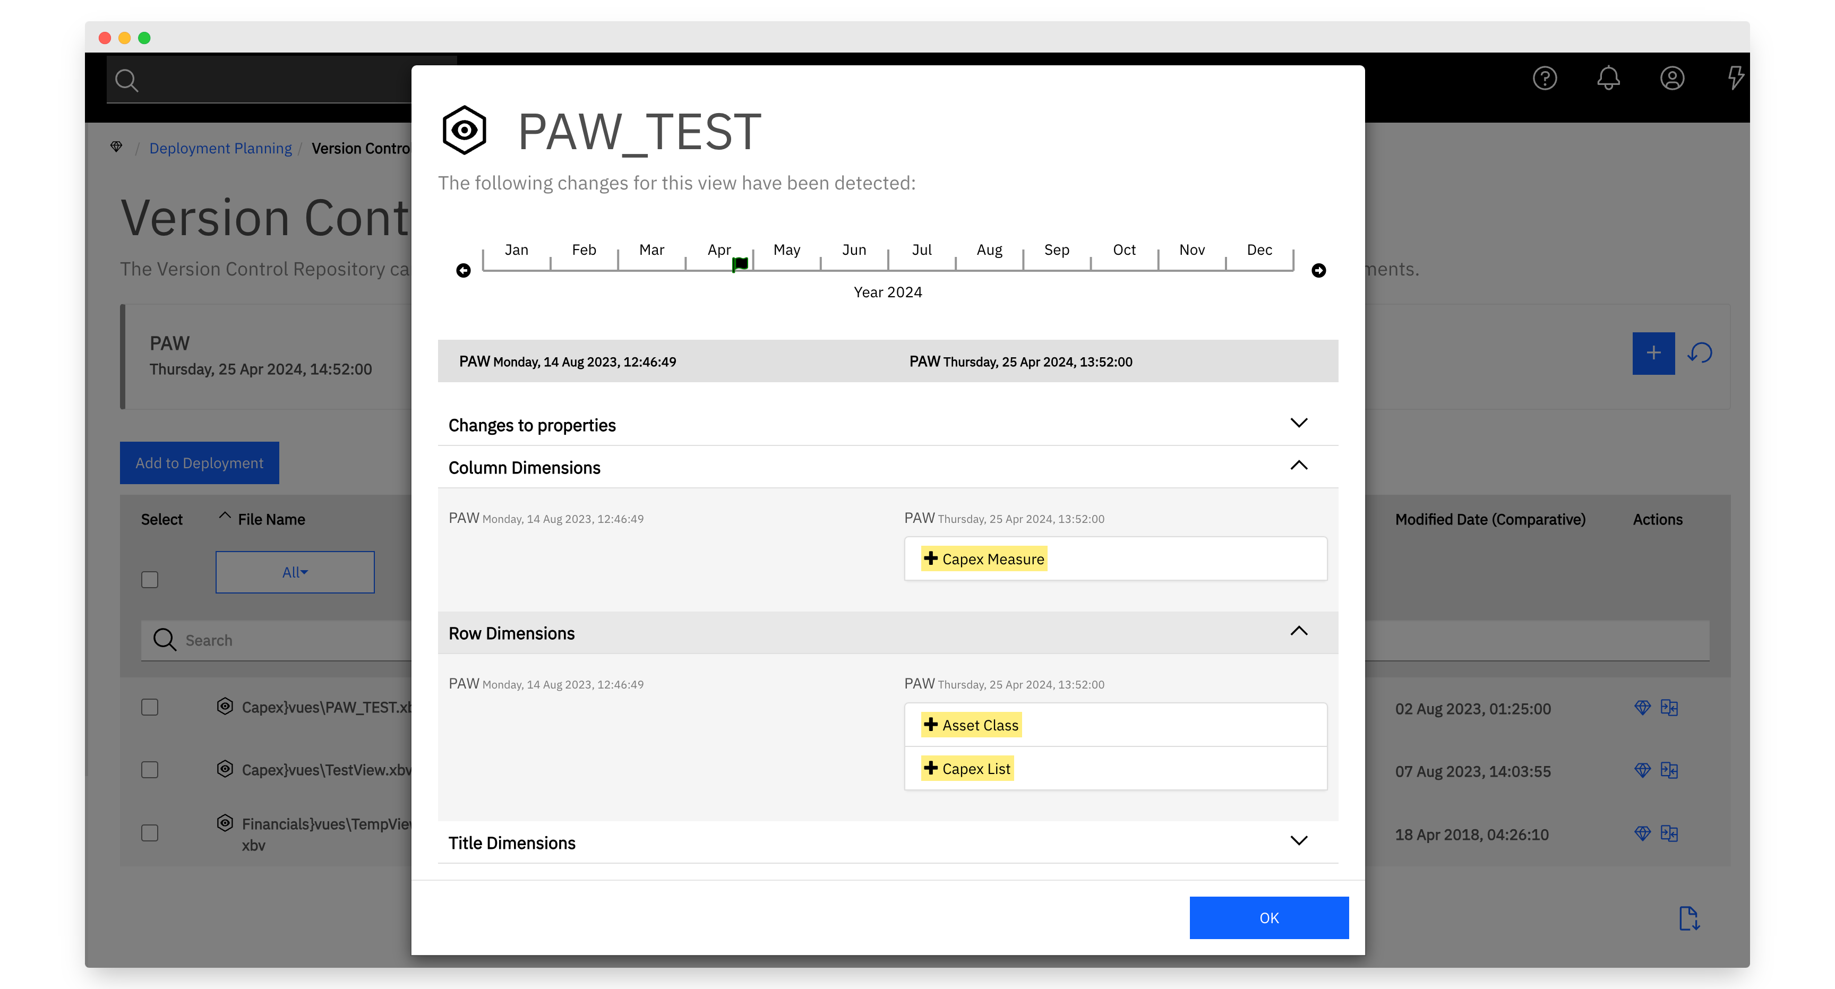Check the Financials}vues\TempView row checkbox
The image size is (1835, 989).
click(x=150, y=832)
